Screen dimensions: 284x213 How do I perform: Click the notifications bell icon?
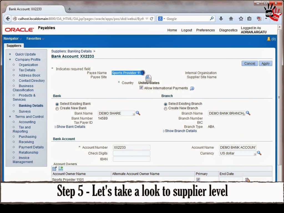click(x=268, y=39)
